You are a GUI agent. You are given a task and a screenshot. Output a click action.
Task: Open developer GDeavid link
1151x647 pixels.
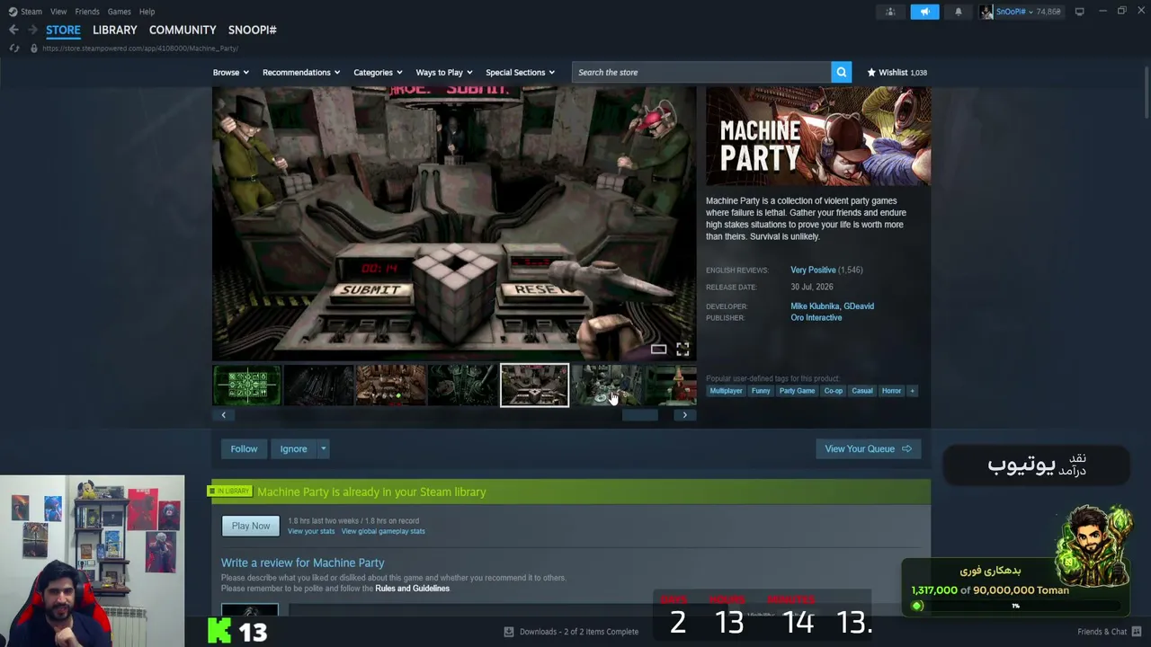pos(859,306)
